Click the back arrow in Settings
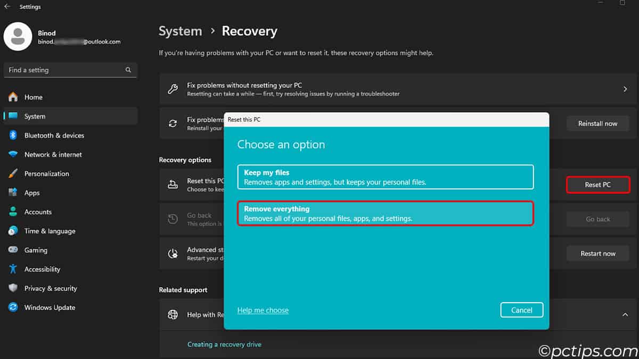Viewport: 639px width, 359px height. (7, 7)
